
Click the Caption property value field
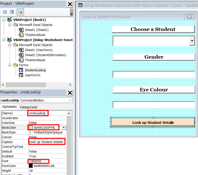tap(47, 142)
